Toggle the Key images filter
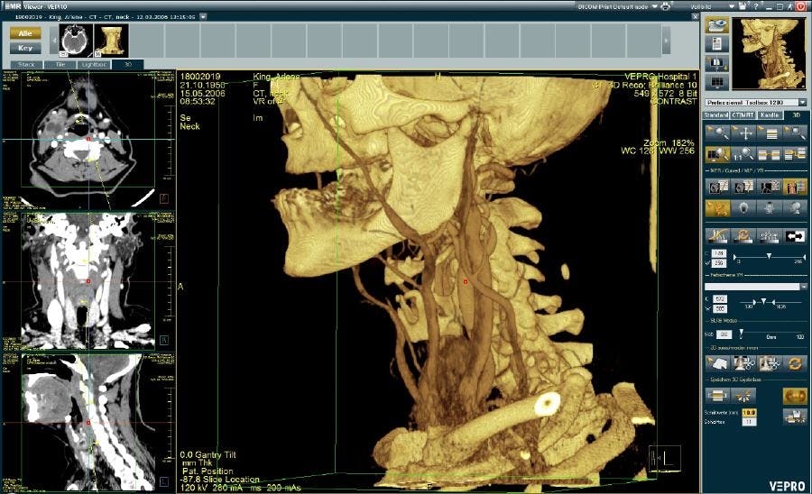The image size is (812, 494). (x=25, y=48)
